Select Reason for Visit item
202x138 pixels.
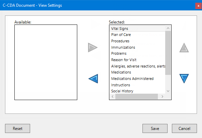tap(124, 60)
